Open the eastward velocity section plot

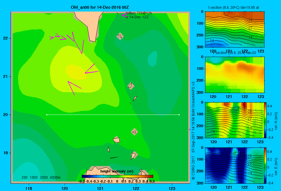pyautogui.click(x=235, y=165)
